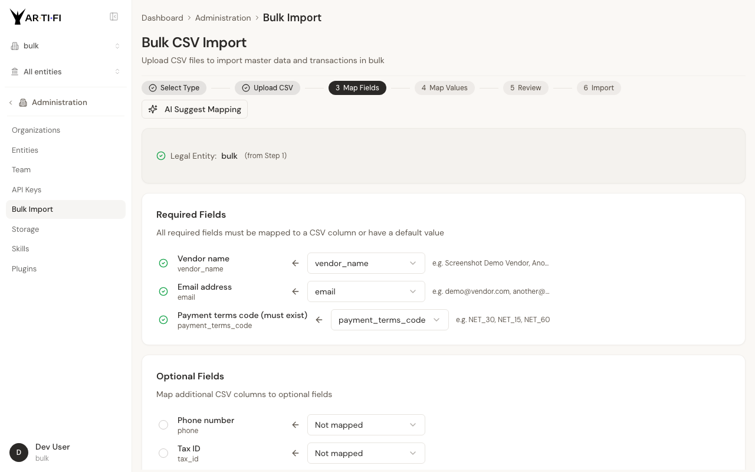Open the payment_terms_code column dropdown

(x=389, y=320)
